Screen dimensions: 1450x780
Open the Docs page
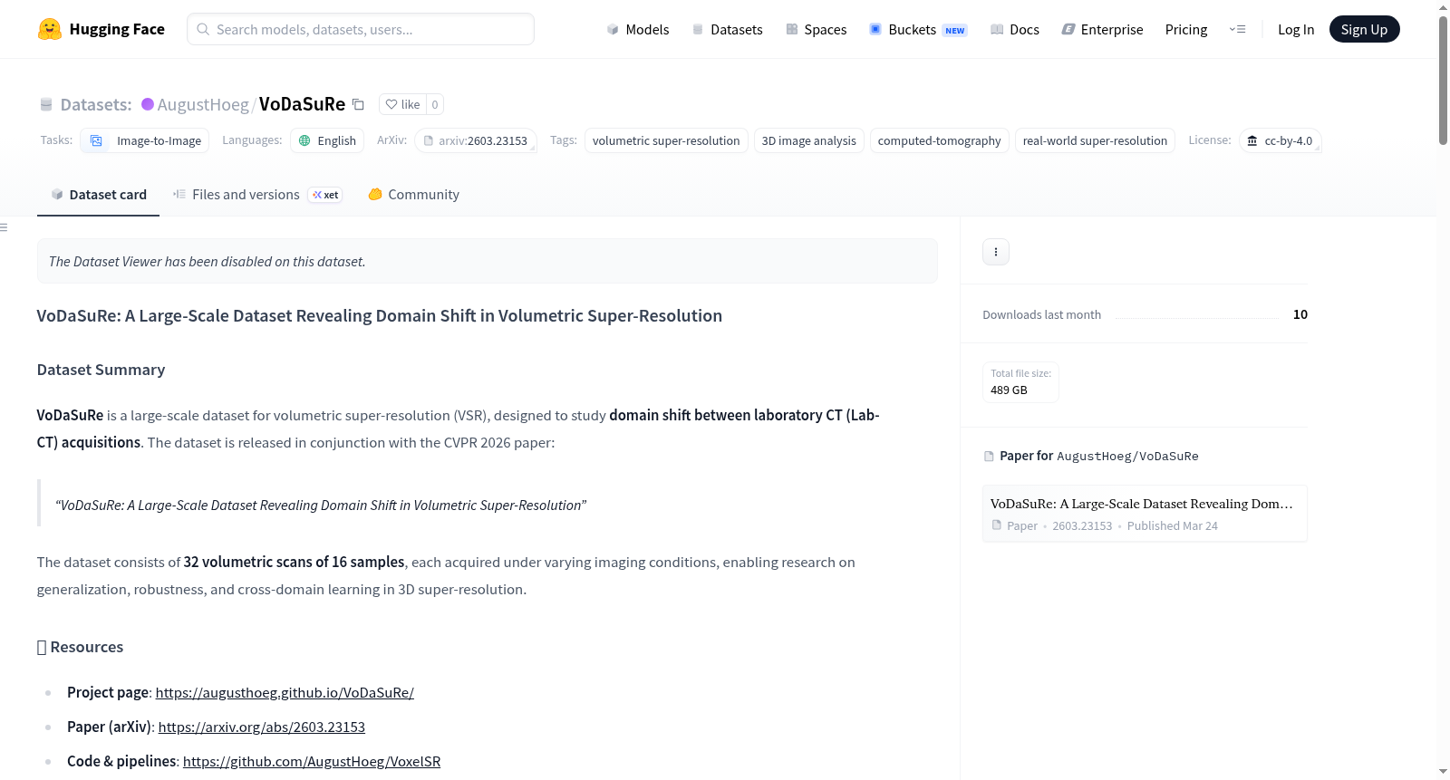[1014, 29]
